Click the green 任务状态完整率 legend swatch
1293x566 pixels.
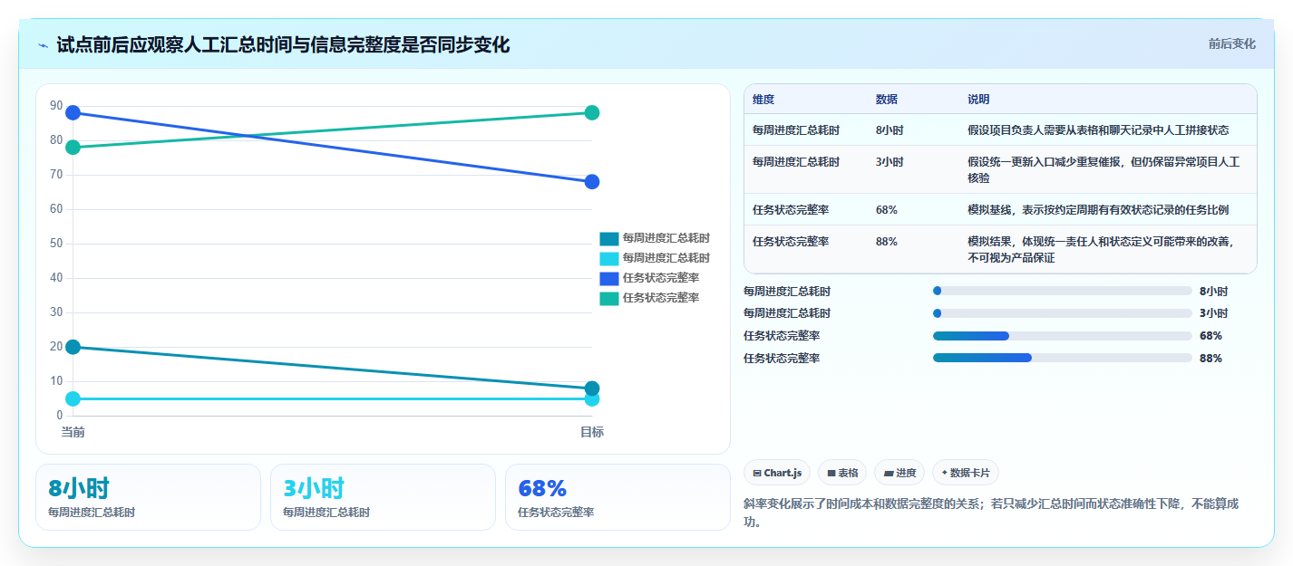[x=609, y=298]
